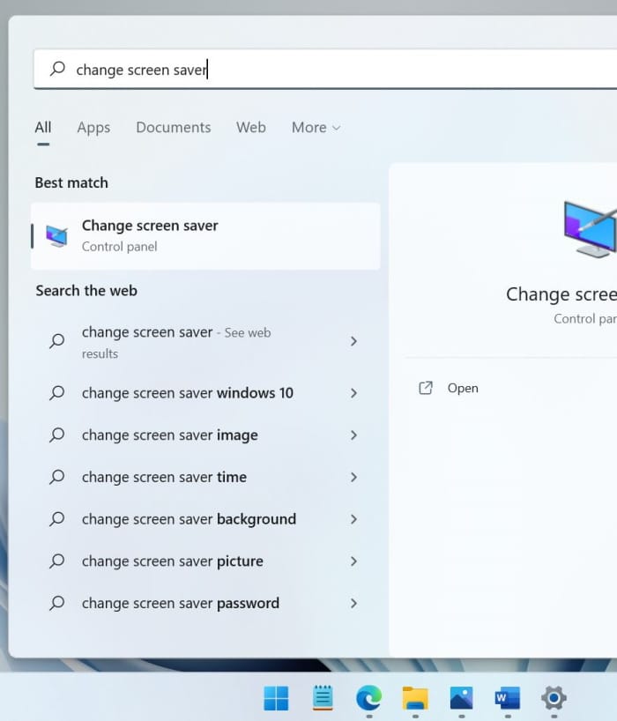Select 'change screen saver background' suggestion
This screenshot has height=721, width=617.
205,519
